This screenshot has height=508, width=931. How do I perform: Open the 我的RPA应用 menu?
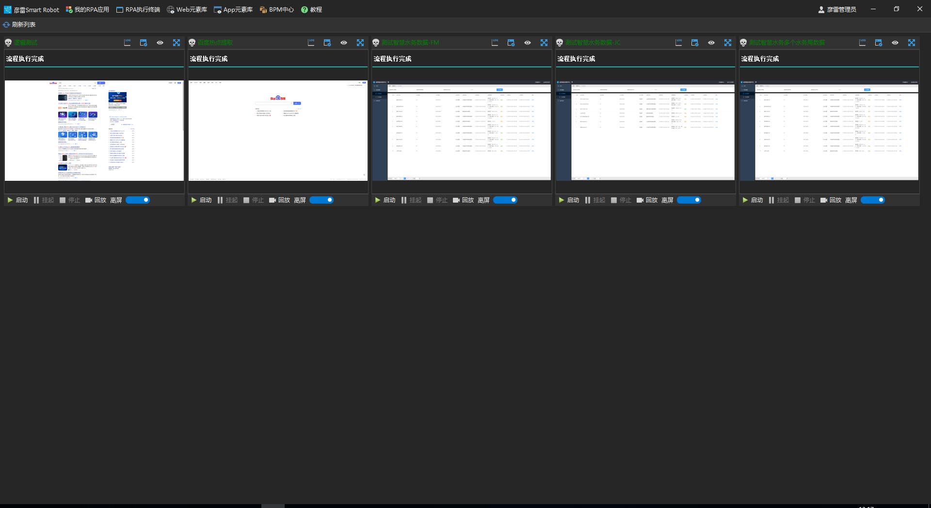click(87, 10)
